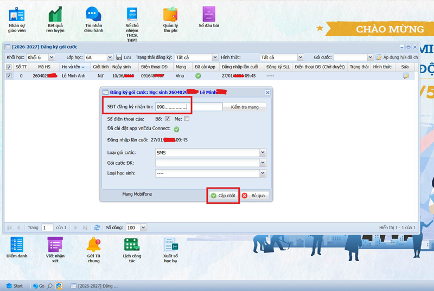Click the edit icon in Sửa column
Image resolution: width=434 pixels, height=291 pixels.
[406, 76]
